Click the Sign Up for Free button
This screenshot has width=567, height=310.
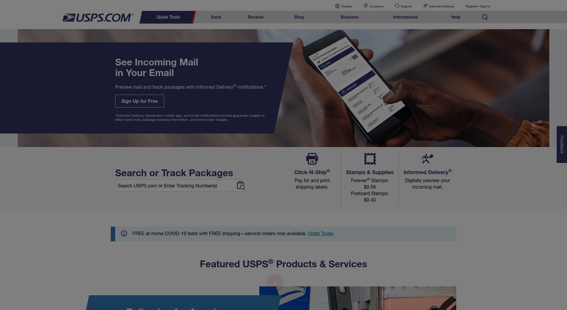click(139, 101)
